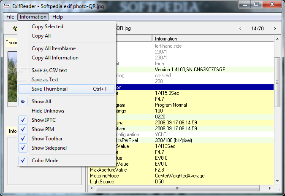Select the Show All radio option
This screenshot has width=285, height=196.
click(x=67, y=102)
